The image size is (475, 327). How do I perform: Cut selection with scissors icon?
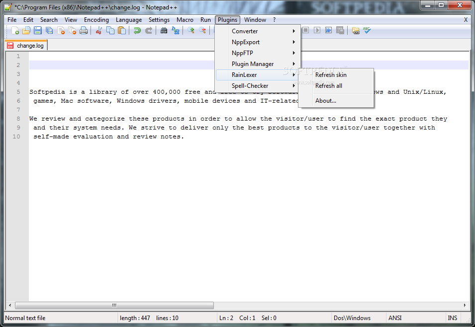tap(99, 31)
